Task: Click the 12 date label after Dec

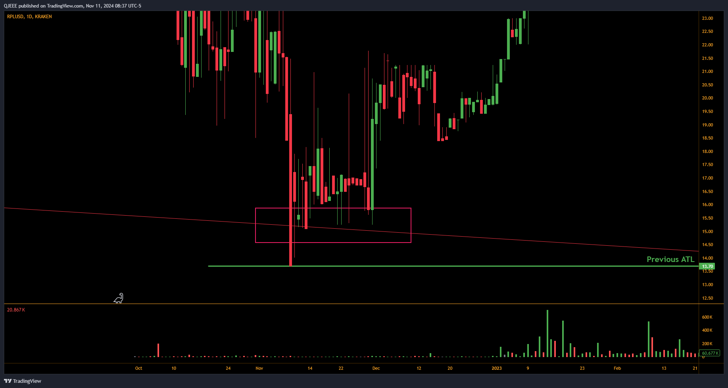Action: [419, 368]
